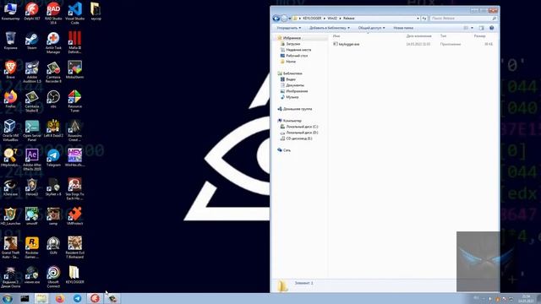
Task: Select the Open Server Panel desktop icon
Action: (x=32, y=130)
